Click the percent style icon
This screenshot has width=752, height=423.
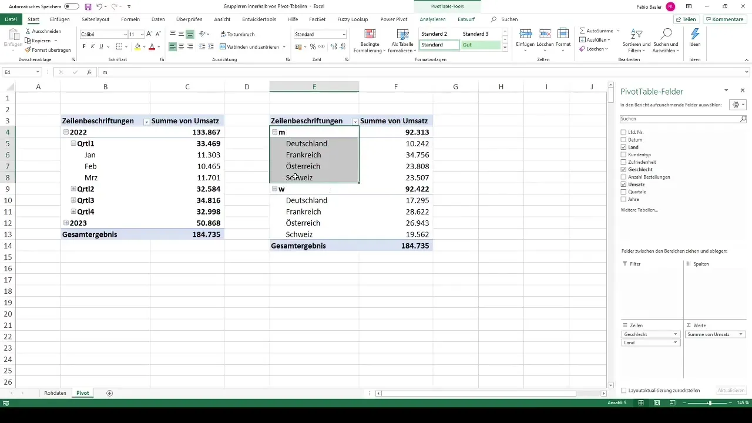(x=313, y=46)
